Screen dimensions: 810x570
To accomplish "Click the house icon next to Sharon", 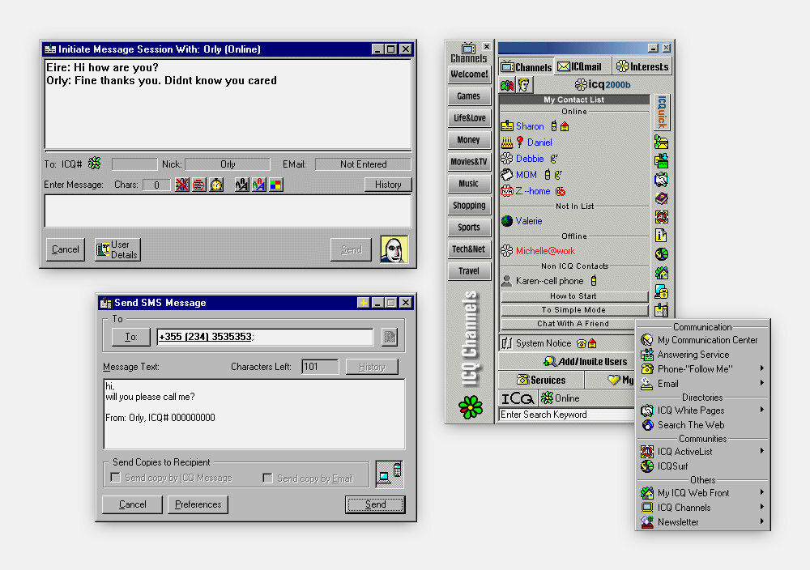I will tap(565, 126).
